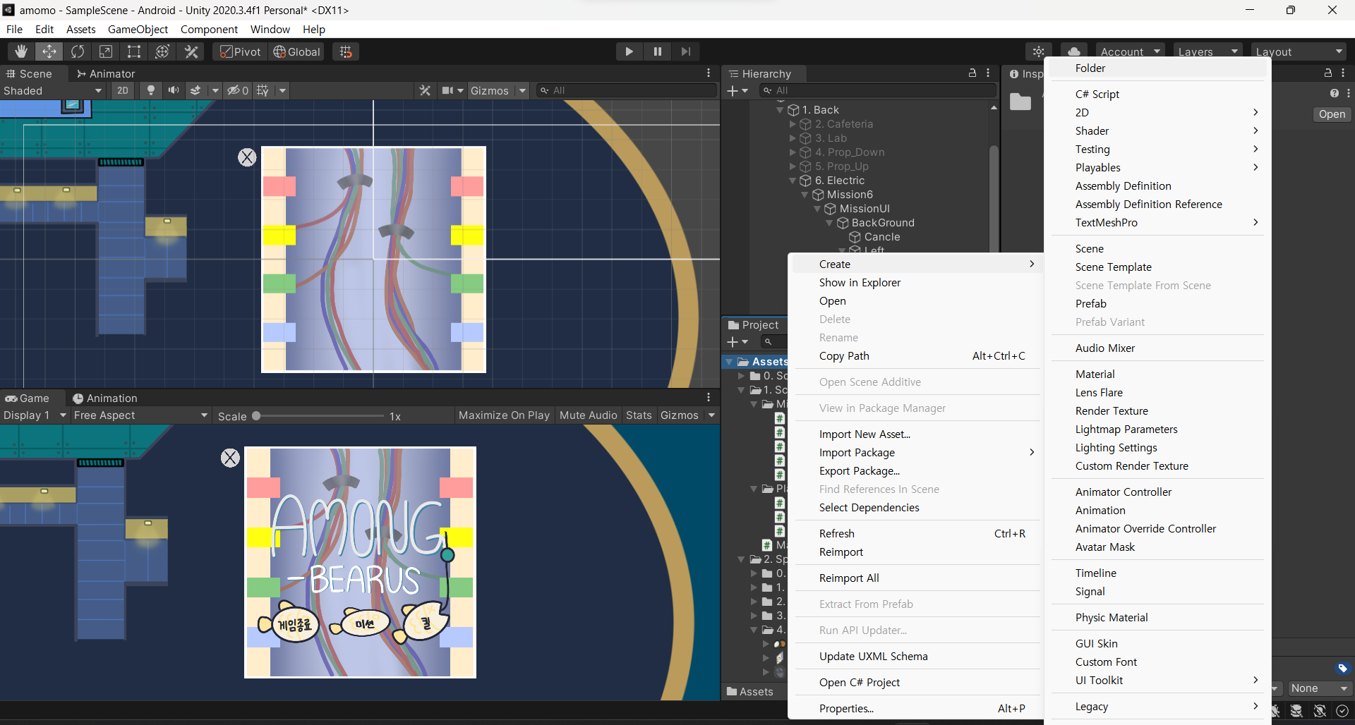This screenshot has width=1355, height=725.
Task: Switch to the Animator tab
Action: click(106, 73)
